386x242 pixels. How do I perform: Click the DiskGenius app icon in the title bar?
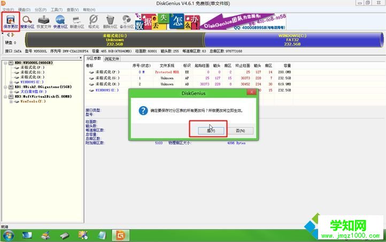pos(3,3)
